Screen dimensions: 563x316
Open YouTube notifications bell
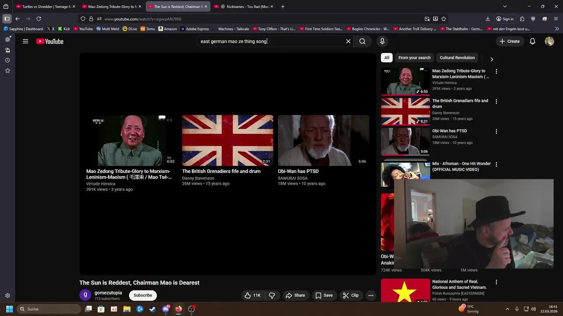click(x=532, y=41)
